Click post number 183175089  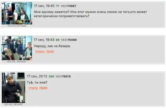(69, 40)
